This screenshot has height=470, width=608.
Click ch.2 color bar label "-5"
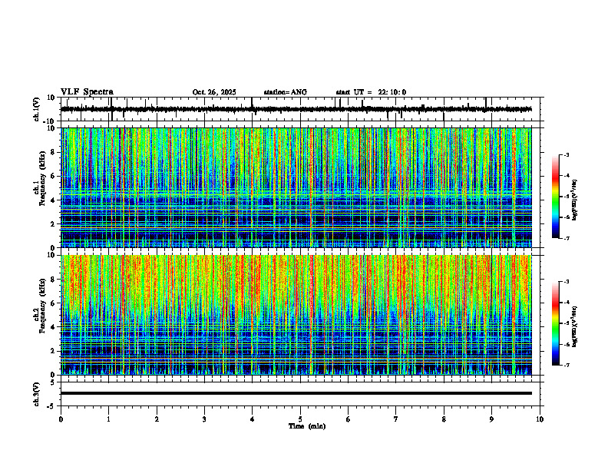click(567, 323)
